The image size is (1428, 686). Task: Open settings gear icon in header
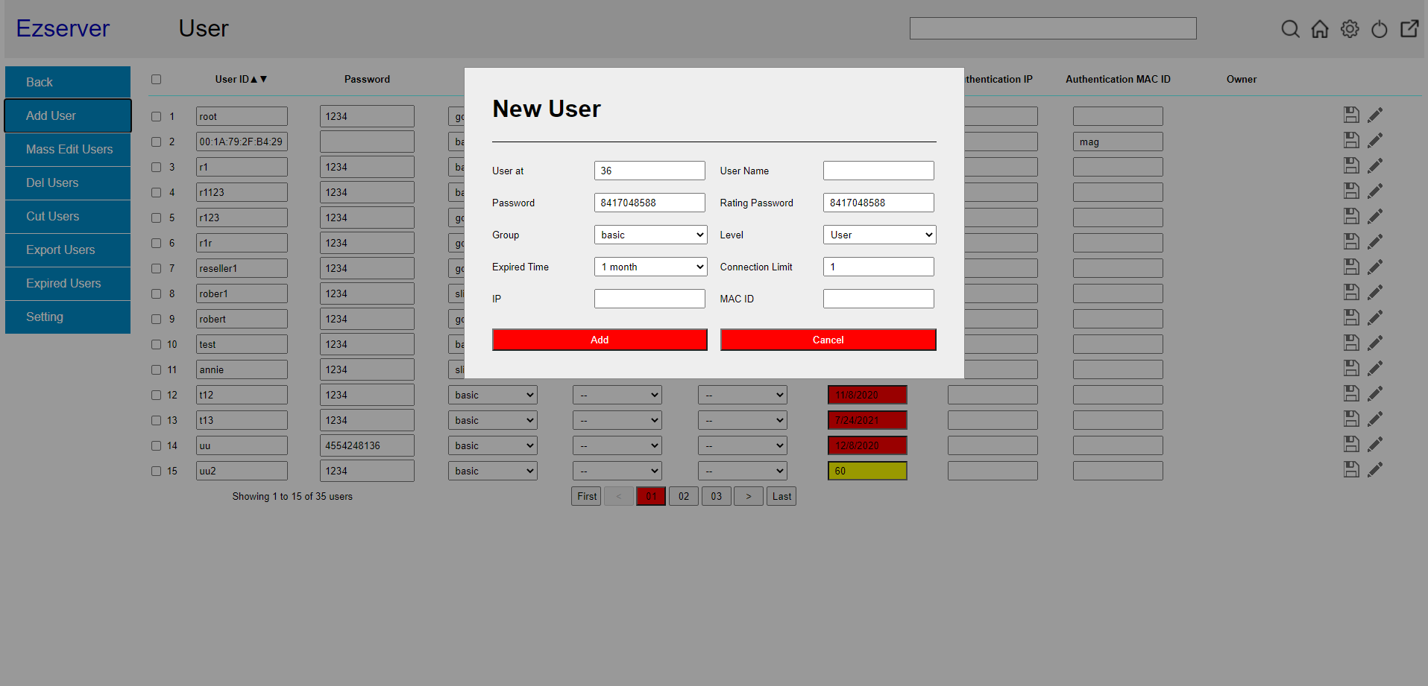(1350, 29)
